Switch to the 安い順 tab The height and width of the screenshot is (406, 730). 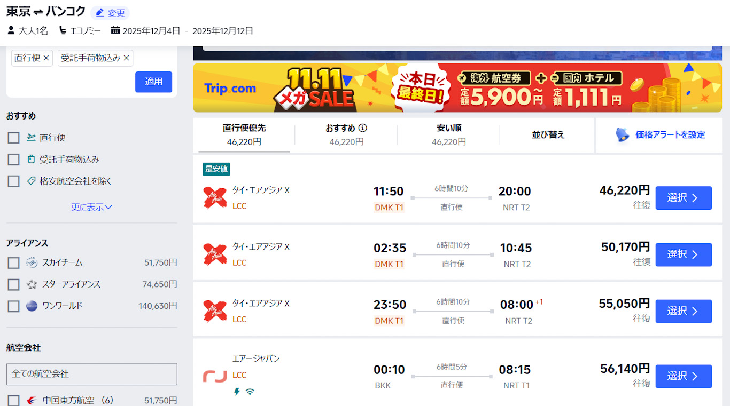[448, 134]
